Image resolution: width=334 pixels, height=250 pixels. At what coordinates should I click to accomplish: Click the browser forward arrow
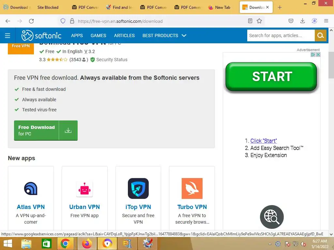[20, 21]
